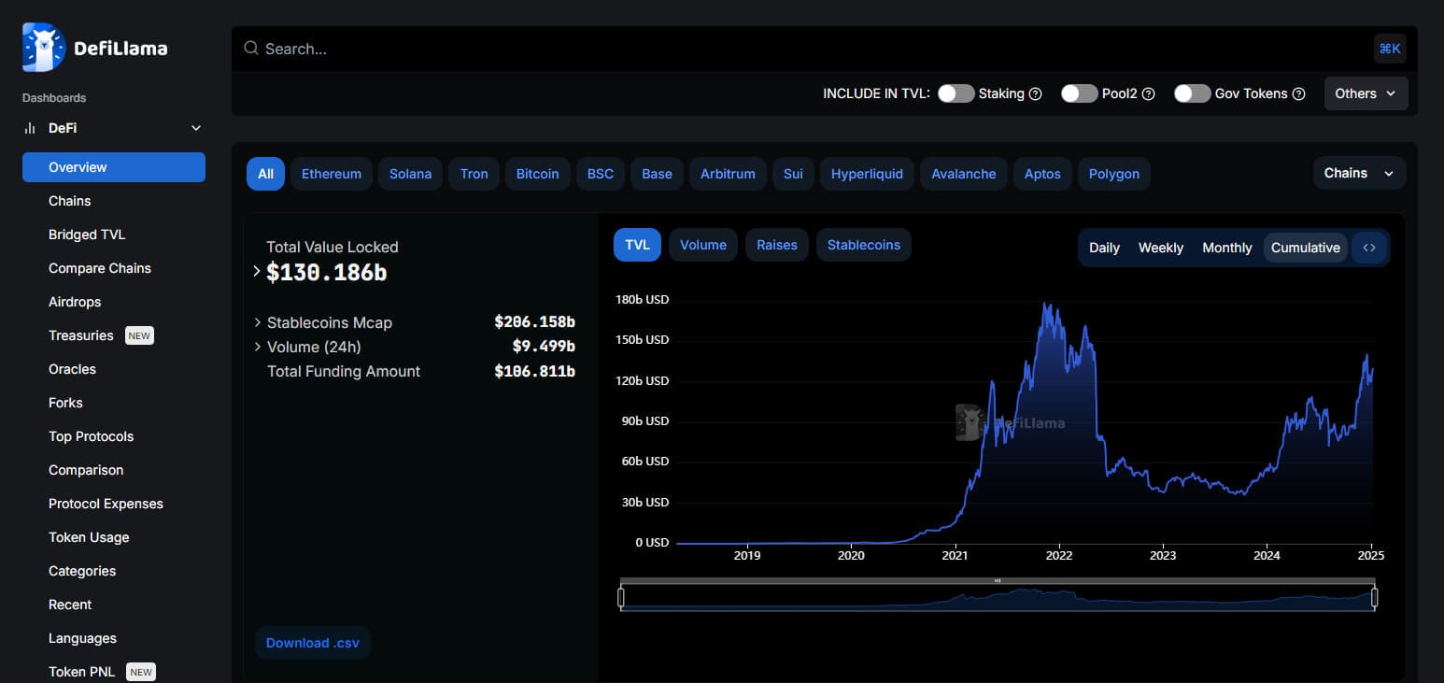The width and height of the screenshot is (1444, 683).
Task: Filter by Ethereum chain
Action: point(332,174)
